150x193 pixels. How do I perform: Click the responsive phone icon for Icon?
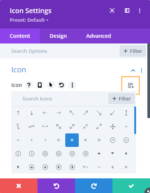pyautogui.click(x=40, y=85)
